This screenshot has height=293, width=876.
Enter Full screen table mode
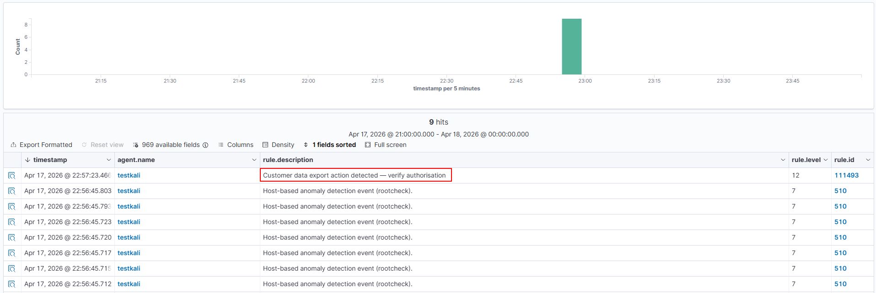tap(386, 145)
